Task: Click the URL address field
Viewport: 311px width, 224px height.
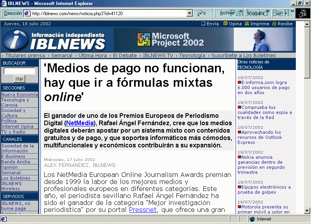Action: click(109, 13)
